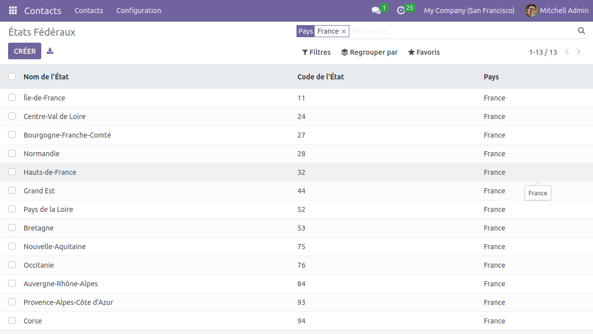
Task: Remove the France filter tag
Action: (344, 32)
